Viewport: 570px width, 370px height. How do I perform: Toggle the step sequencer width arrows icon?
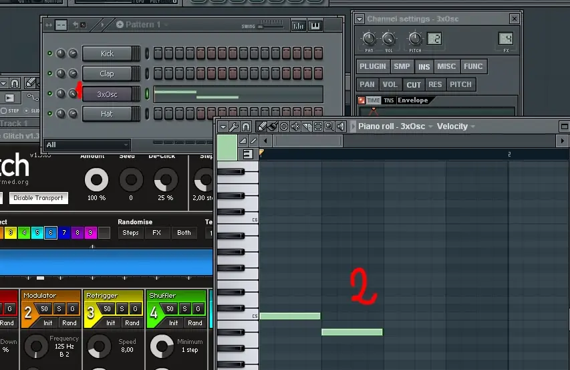[48, 25]
